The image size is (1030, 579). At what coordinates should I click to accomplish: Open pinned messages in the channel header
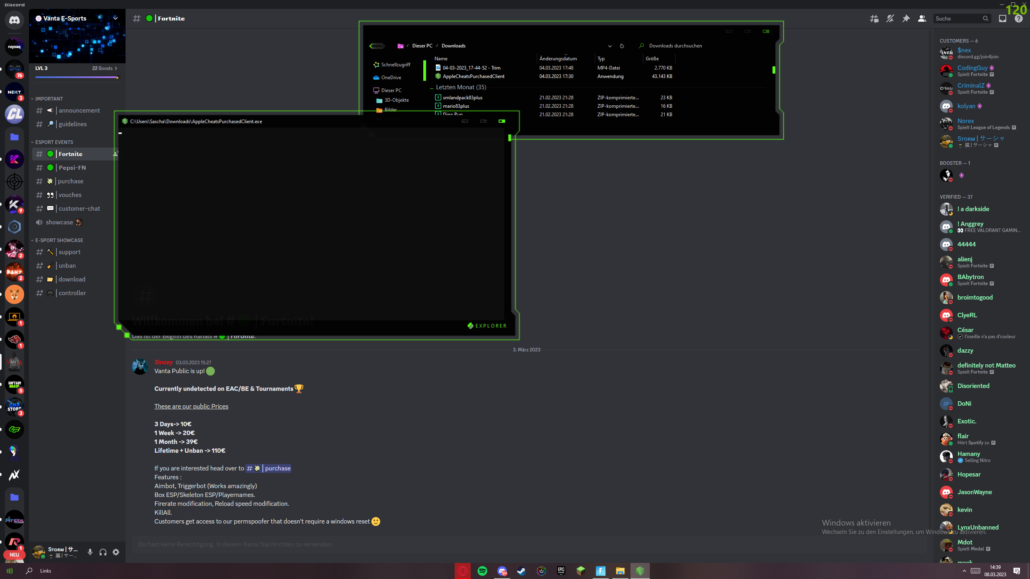pos(906,18)
